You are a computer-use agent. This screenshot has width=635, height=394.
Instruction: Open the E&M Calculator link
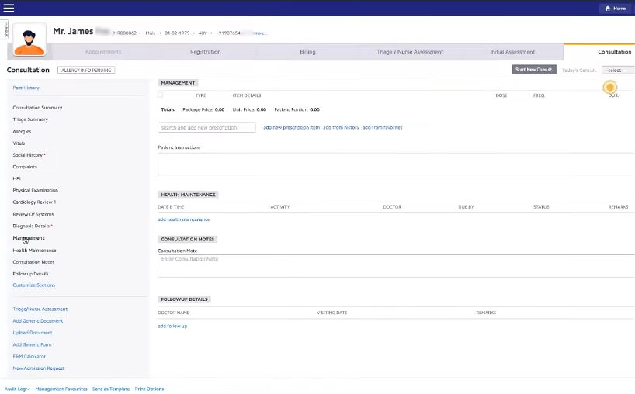pos(29,356)
